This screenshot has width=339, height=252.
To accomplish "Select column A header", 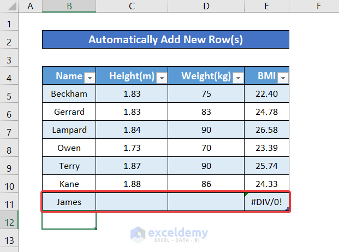I will pos(30,6).
